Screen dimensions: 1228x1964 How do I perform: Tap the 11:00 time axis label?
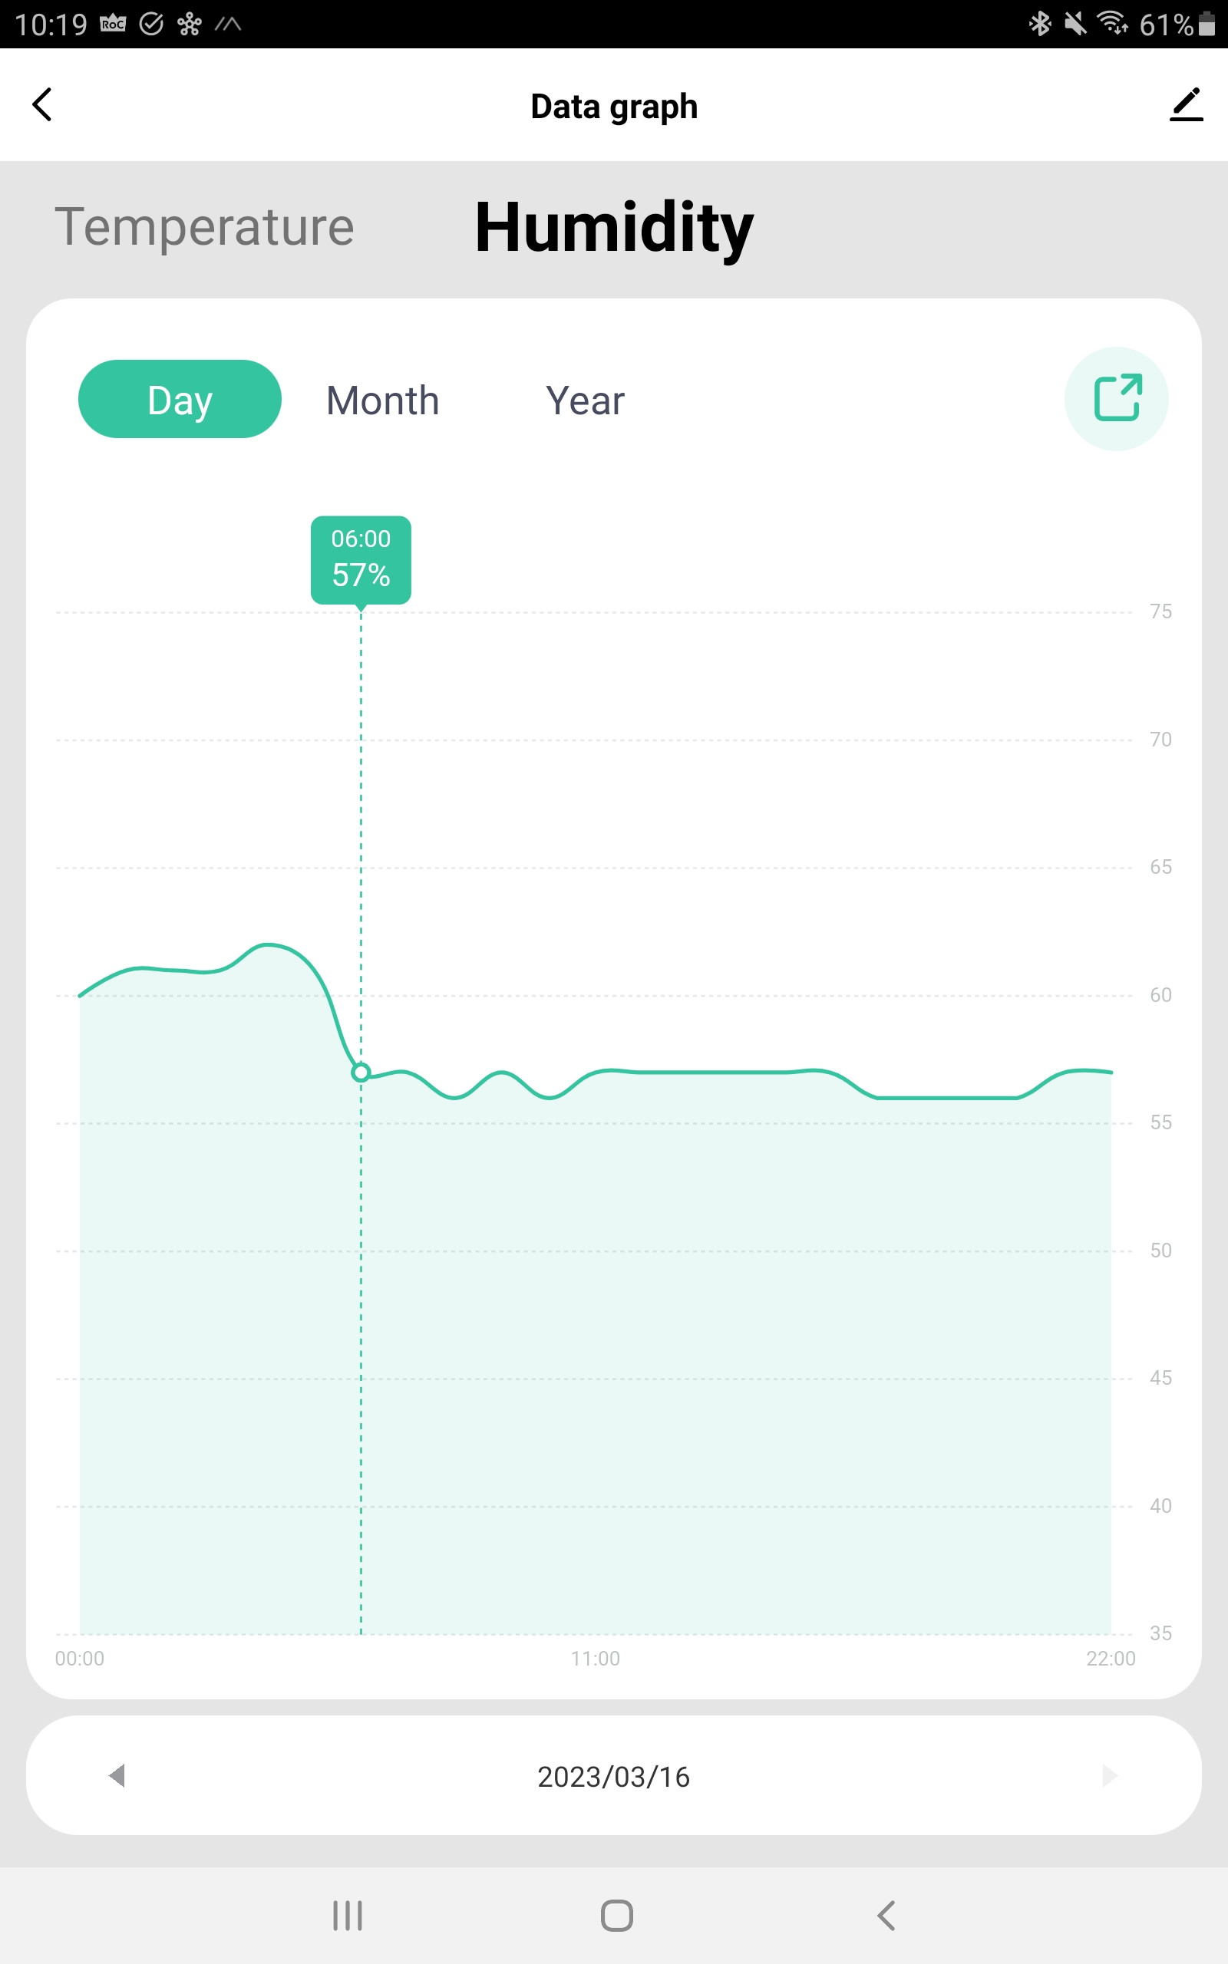(x=596, y=1658)
